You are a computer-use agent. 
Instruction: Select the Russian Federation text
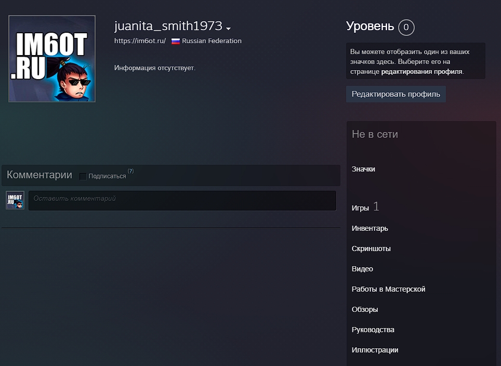coord(212,41)
